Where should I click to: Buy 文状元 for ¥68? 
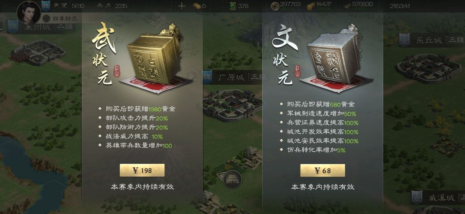[322, 171]
